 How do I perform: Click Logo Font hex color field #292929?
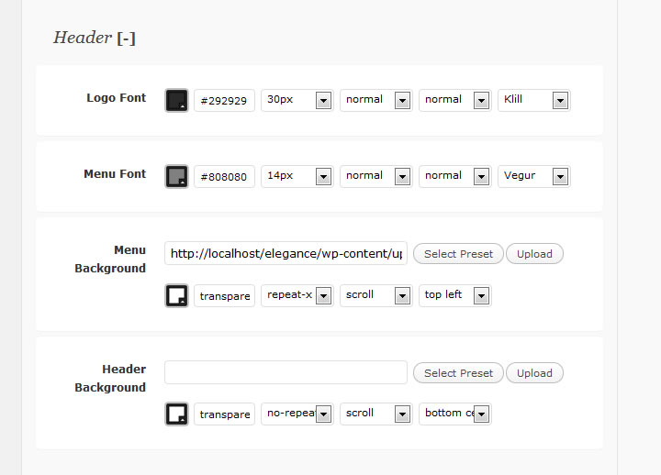pos(224,101)
